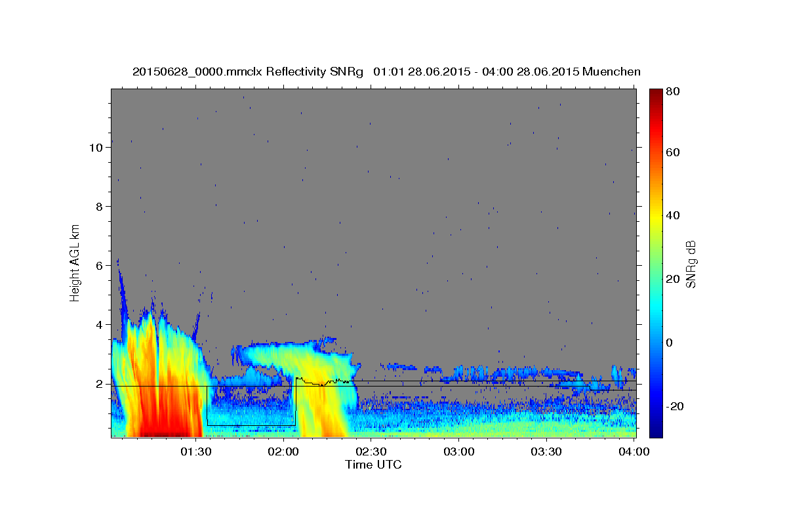Click the plot title text
The height and width of the screenshot is (525, 787).
click(386, 72)
